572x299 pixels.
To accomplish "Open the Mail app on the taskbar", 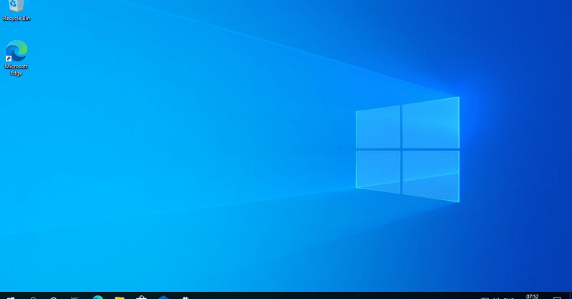I will [x=163, y=297].
